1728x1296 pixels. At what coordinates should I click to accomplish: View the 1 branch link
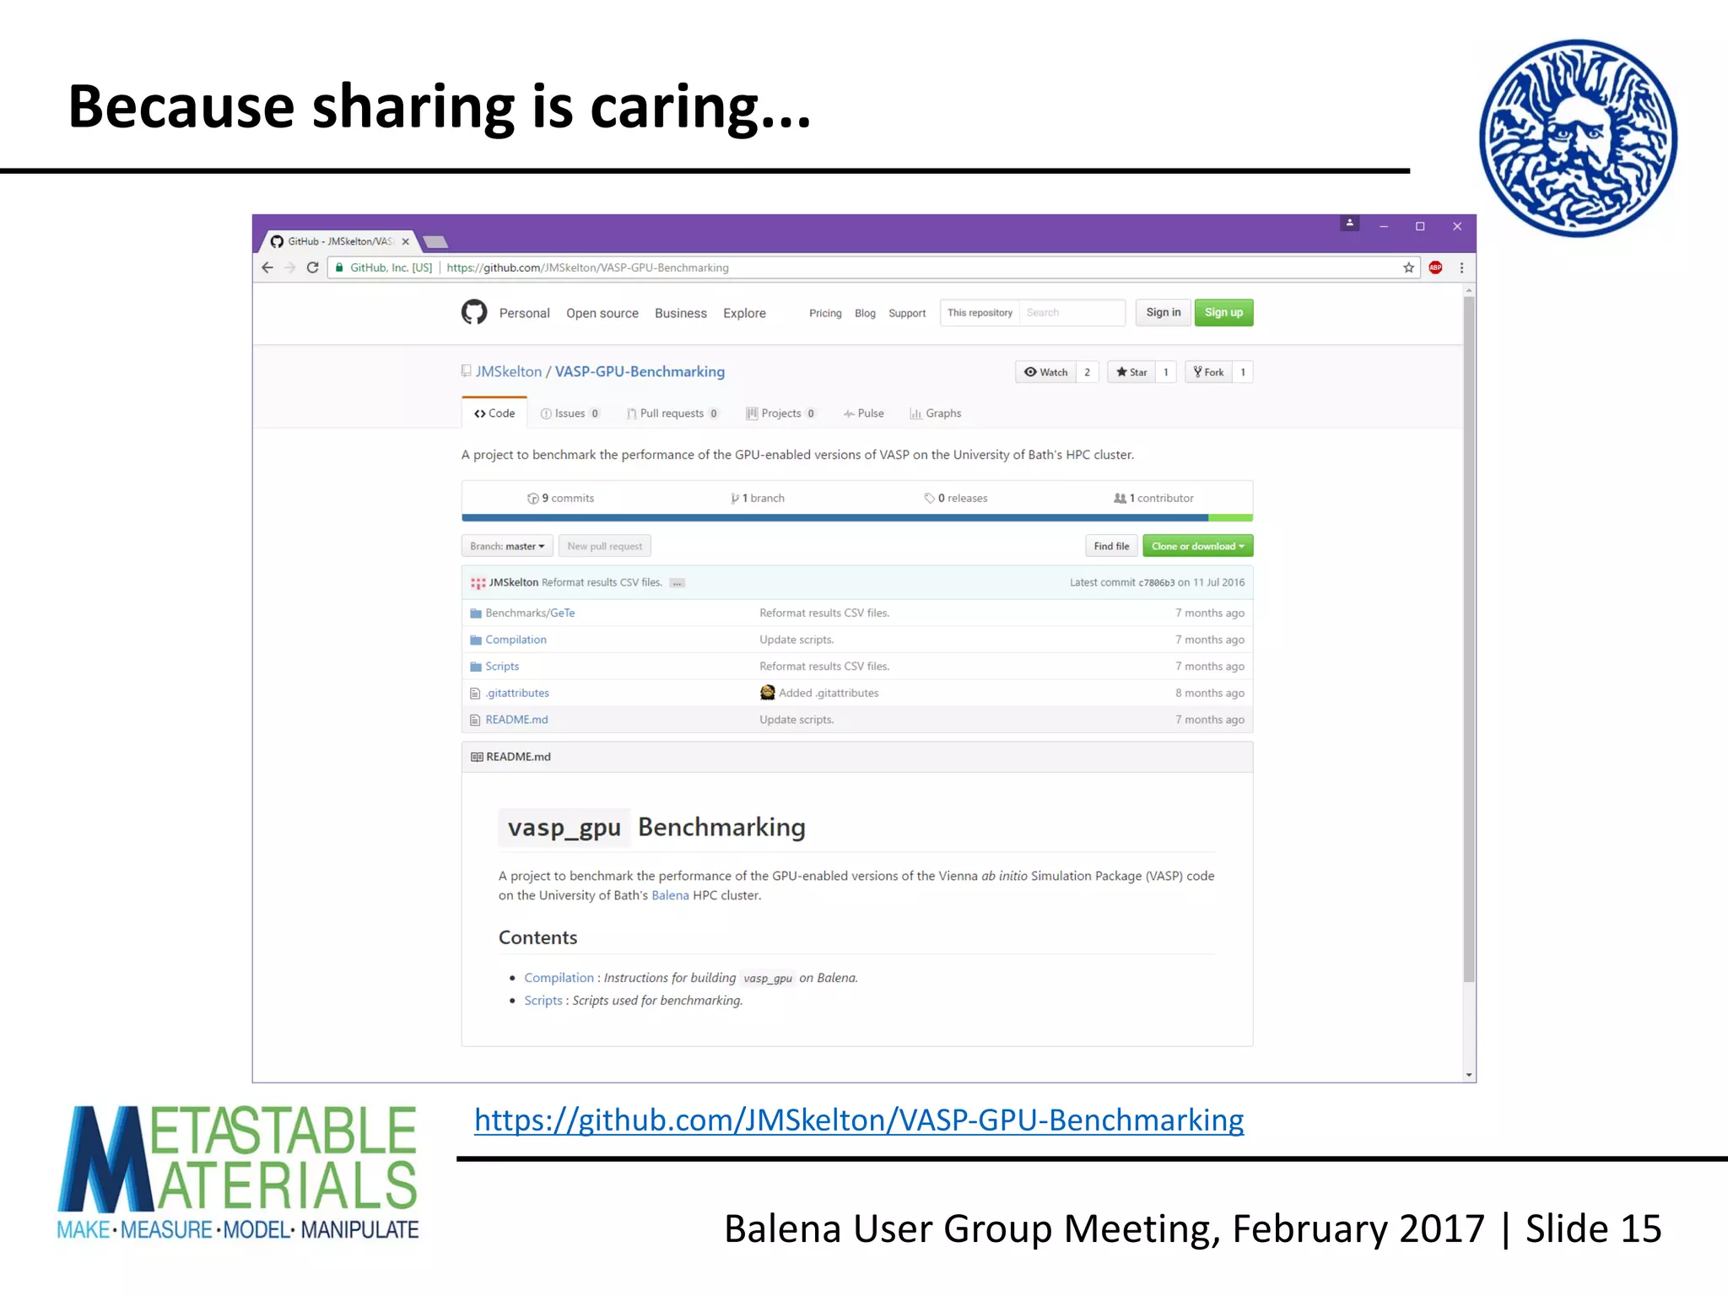click(x=758, y=498)
